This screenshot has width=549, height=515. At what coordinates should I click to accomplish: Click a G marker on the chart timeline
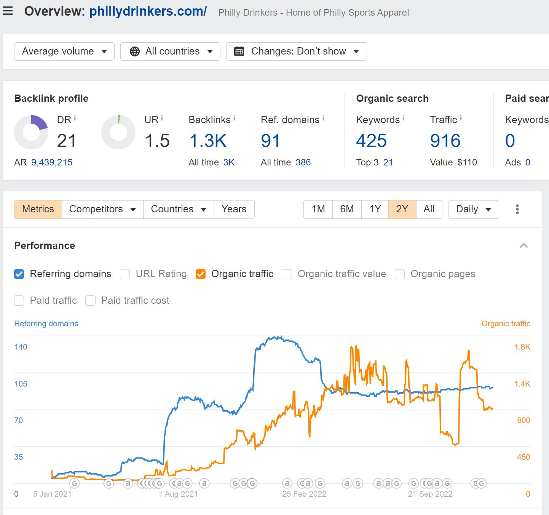pyautogui.click(x=75, y=483)
